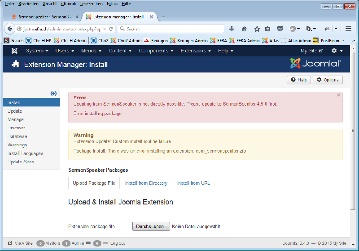Close the SermonSpeaker browser tab

77,17
